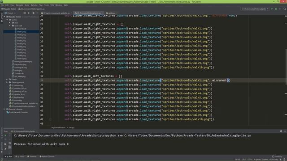Select 01_window.py file in tree
Viewport: 287px width, 161px height.
(x=17, y=85)
